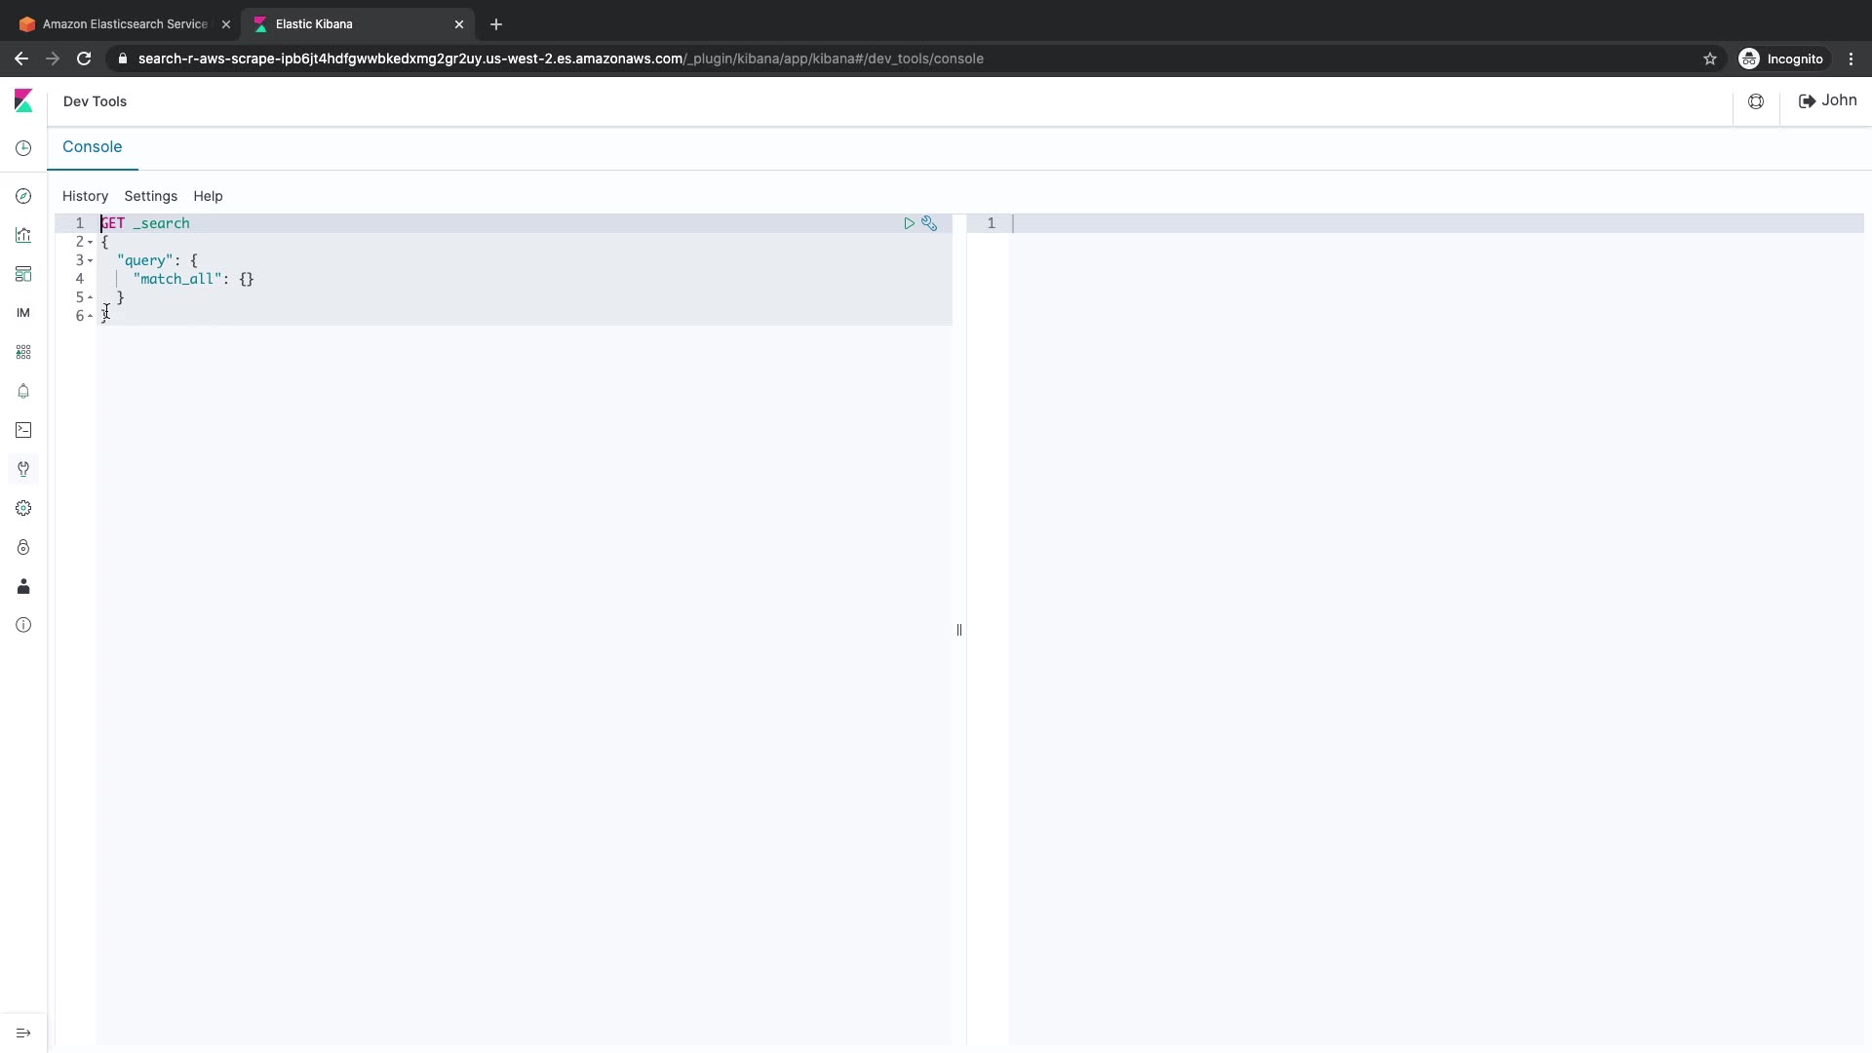Open Dashboard from the sidebar icon
1872x1053 pixels.
click(x=23, y=274)
